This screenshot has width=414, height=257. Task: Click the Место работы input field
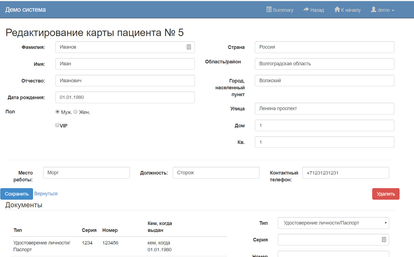86,173
